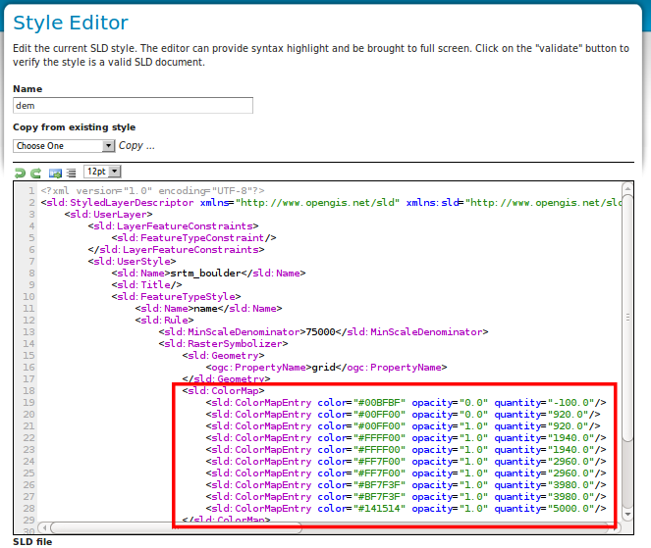The width and height of the screenshot is (651, 548).
Task: Click the auto-format indent lines icon
Action: [x=72, y=173]
